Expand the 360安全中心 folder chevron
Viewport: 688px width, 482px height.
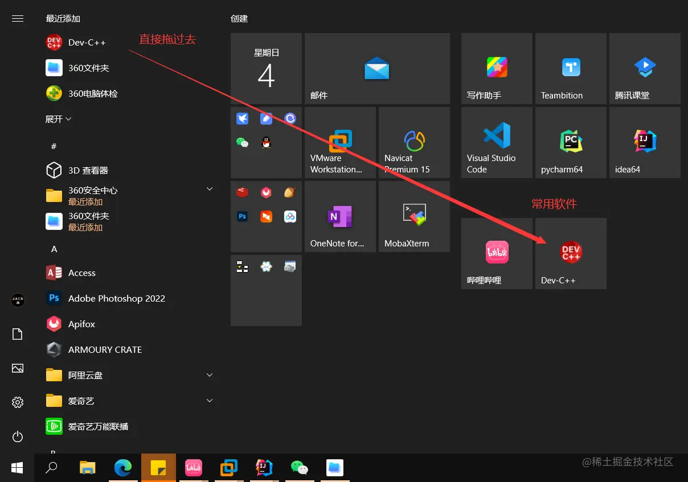[209, 189]
